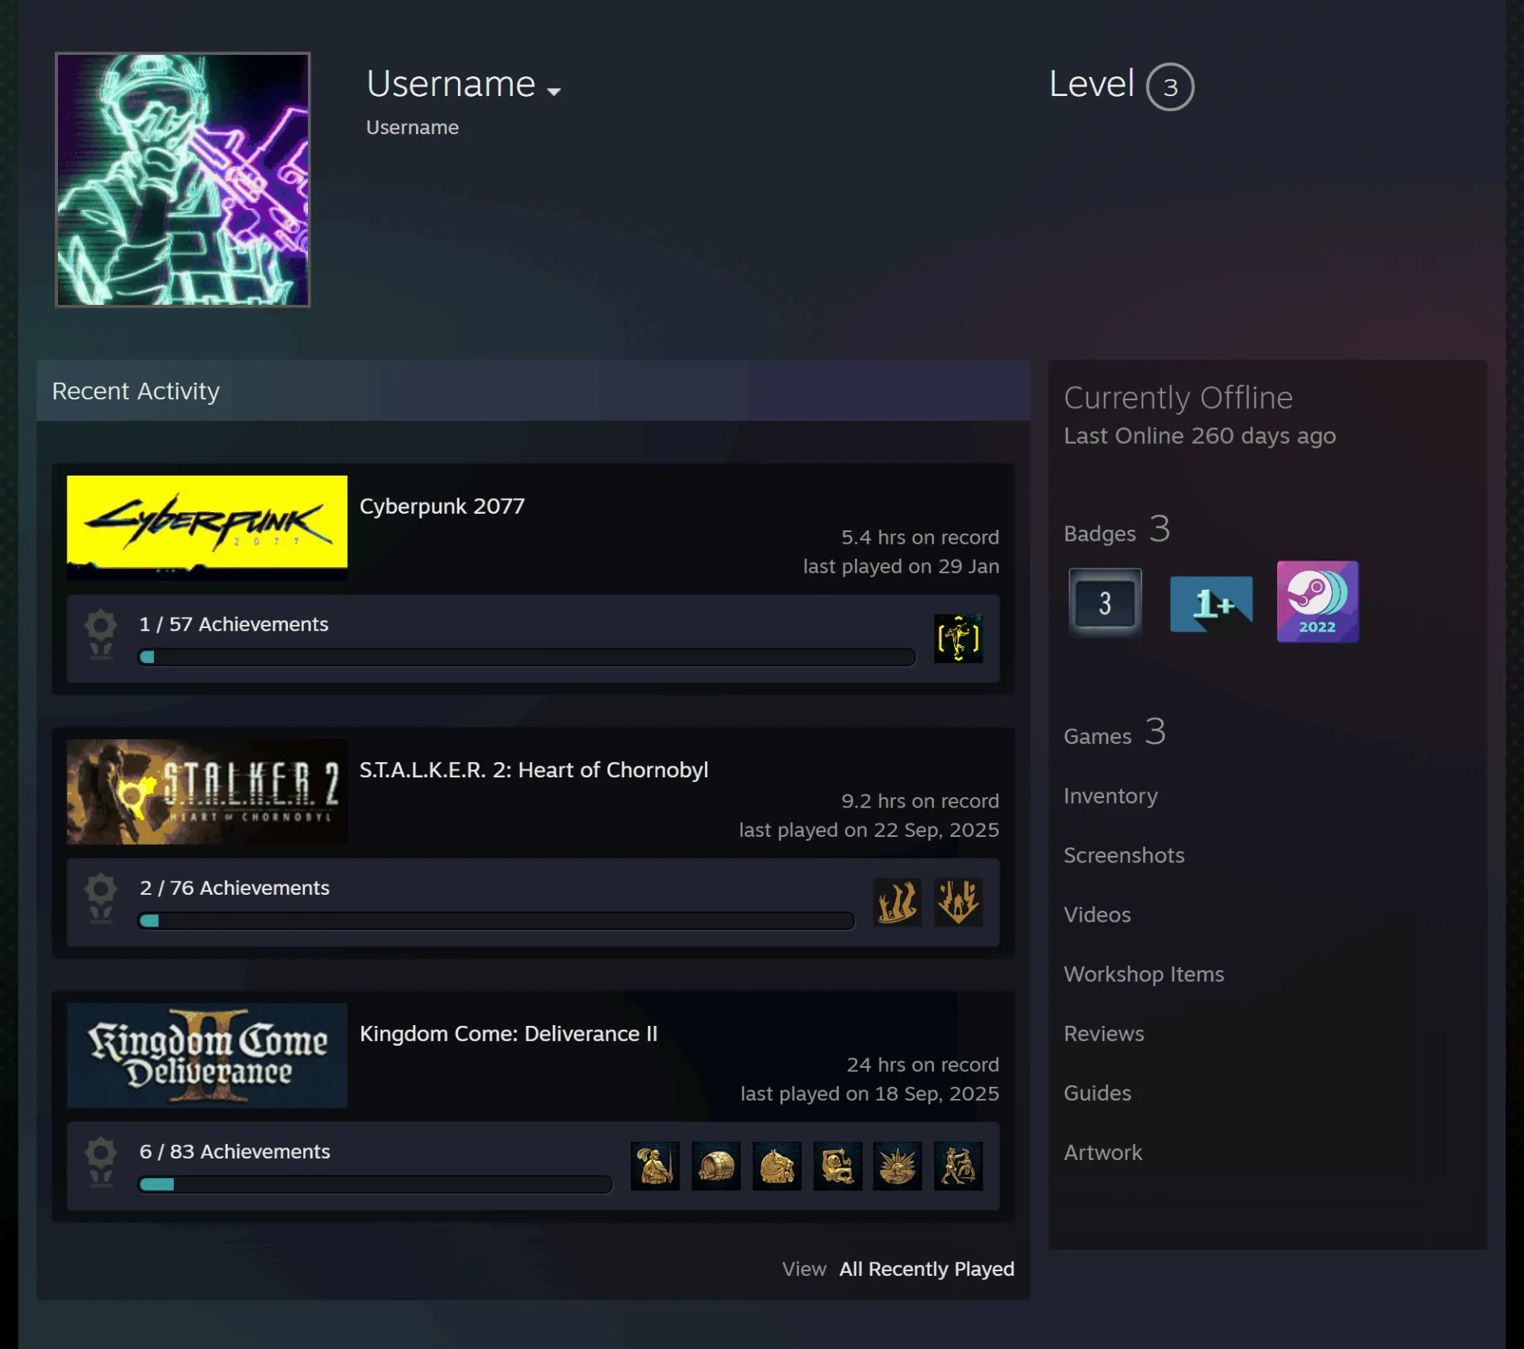The image size is (1524, 1349).
Task: Click achievements trophy icon in Kingdom Come row
Action: [101, 1161]
